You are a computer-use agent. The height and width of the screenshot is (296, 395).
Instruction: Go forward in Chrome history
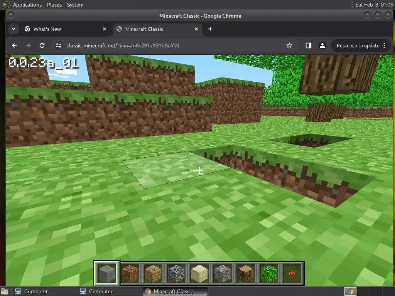click(x=28, y=45)
